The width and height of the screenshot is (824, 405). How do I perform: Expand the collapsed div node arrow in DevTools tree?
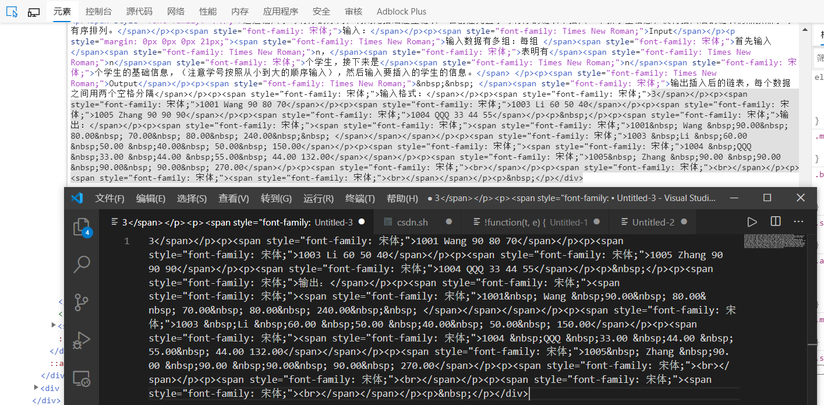(x=37, y=388)
